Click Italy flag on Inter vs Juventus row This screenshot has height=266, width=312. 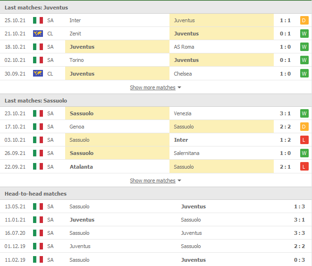[38, 20]
